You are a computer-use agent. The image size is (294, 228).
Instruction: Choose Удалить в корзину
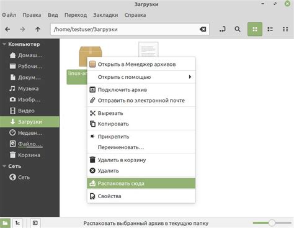pyautogui.click(x=141, y=160)
